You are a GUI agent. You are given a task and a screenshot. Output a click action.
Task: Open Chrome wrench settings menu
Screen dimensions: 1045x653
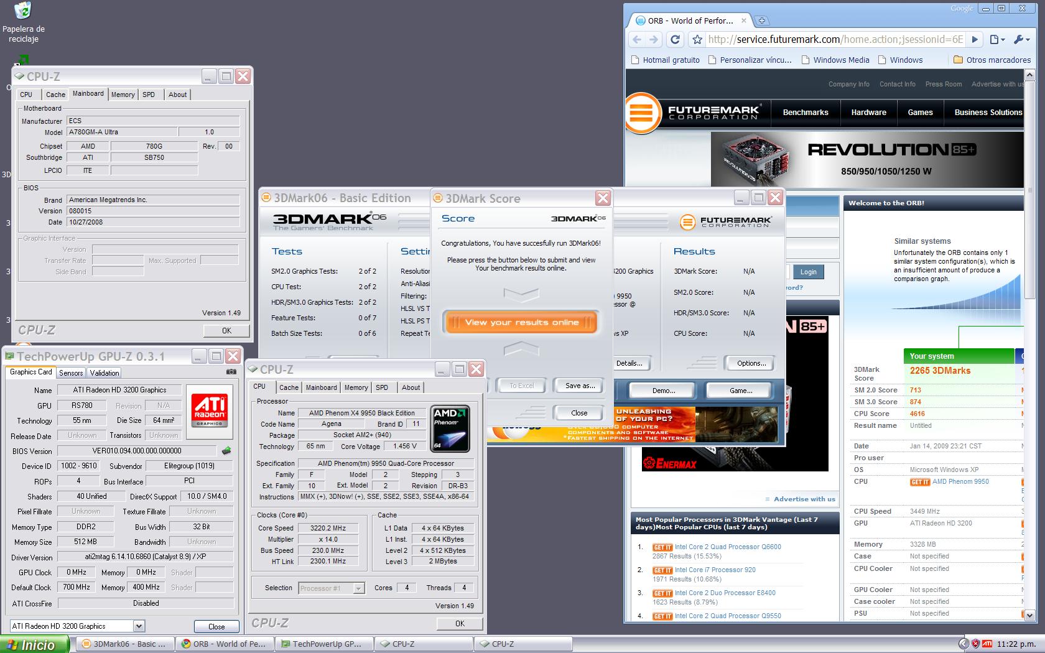click(1022, 40)
